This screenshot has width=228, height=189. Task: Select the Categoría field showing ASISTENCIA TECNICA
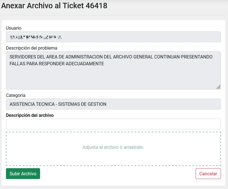[113, 104]
